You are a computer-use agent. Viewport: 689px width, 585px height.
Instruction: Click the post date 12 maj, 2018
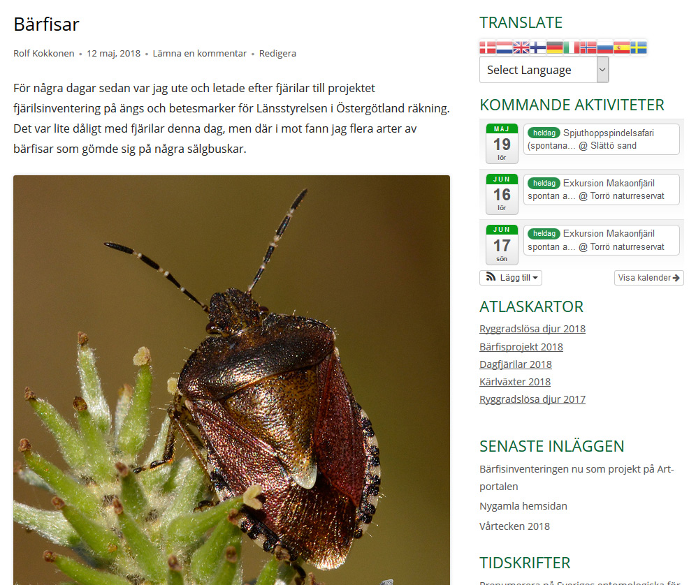pos(113,54)
